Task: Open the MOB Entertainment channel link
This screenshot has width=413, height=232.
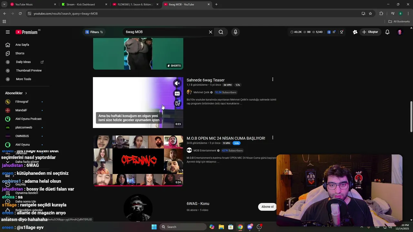Action: (x=205, y=150)
